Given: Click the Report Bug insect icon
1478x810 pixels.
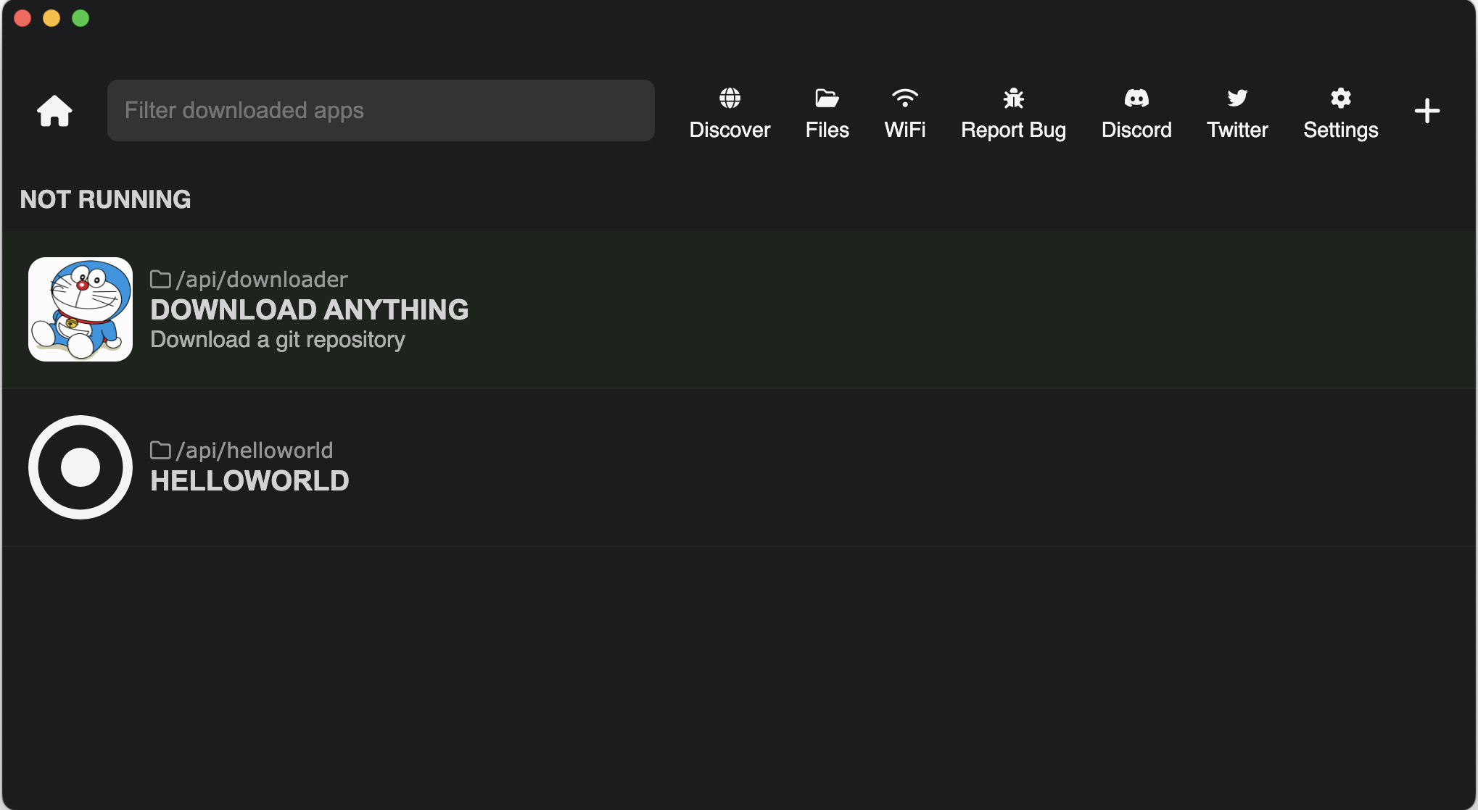Looking at the screenshot, I should coord(1013,98).
